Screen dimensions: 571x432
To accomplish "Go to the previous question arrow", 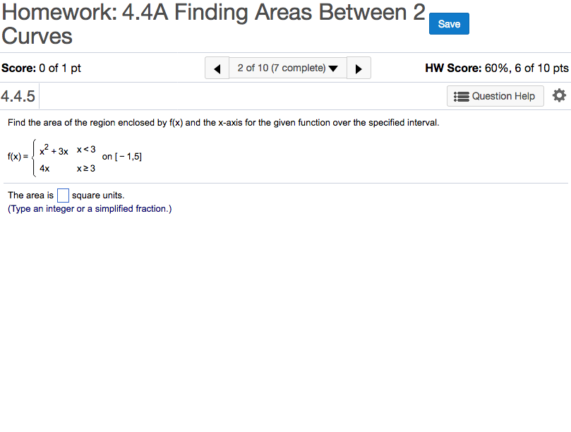I will [x=217, y=68].
